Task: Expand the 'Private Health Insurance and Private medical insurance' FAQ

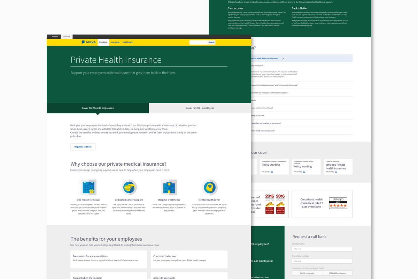Action: [302, 85]
